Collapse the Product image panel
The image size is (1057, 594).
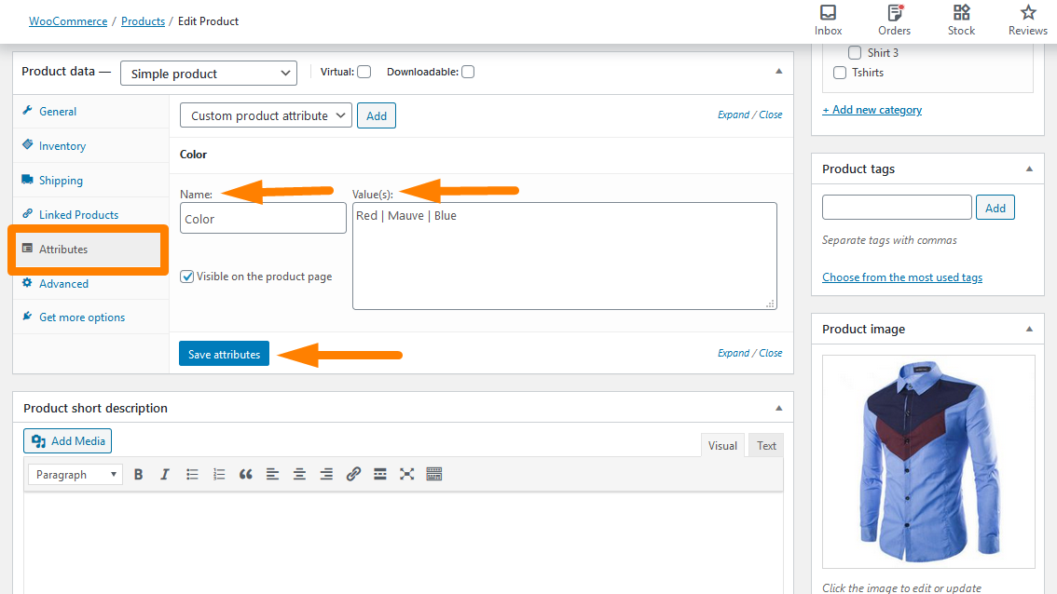pyautogui.click(x=1029, y=330)
